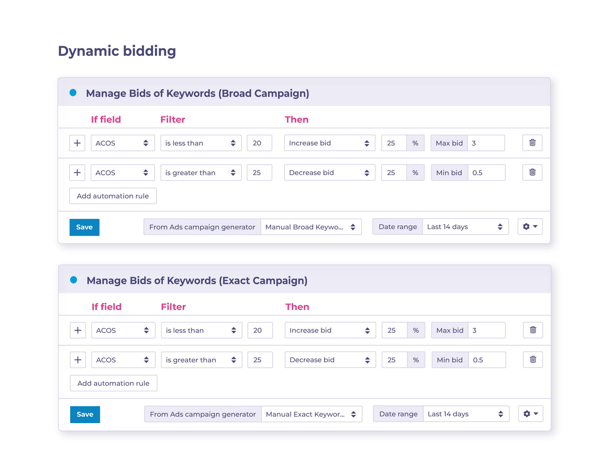
Task: Add automation rule to Exact Campaign
Action: coord(113,383)
